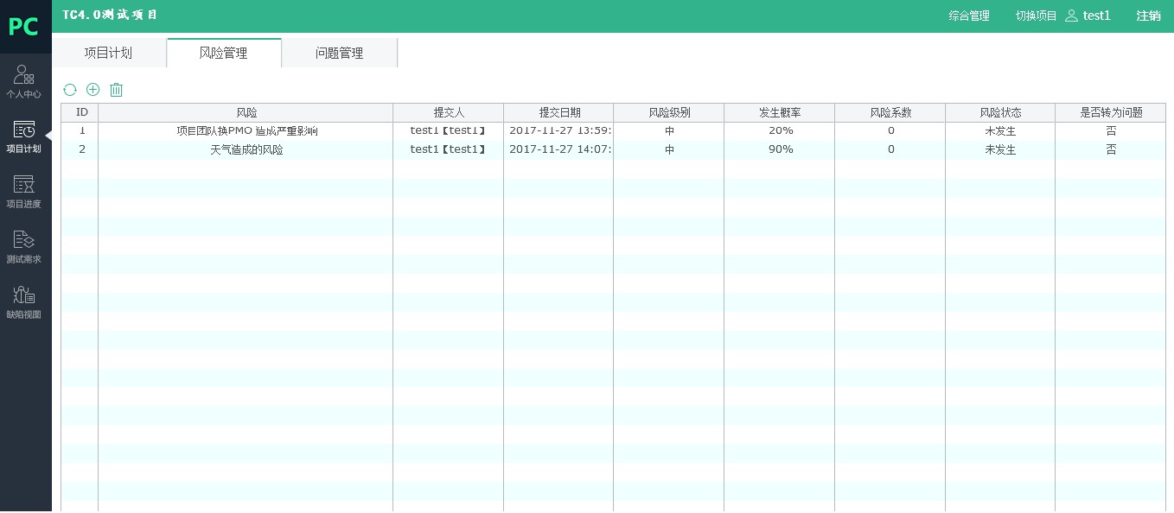The width and height of the screenshot is (1174, 513).
Task: Click the 风险状态 column header
Action: pyautogui.click(x=1000, y=112)
